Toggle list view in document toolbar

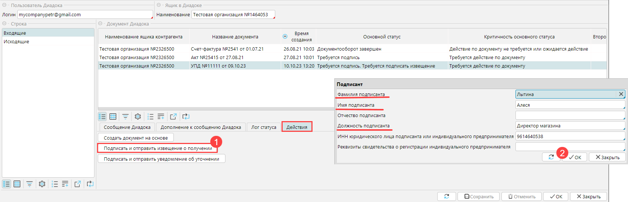click(102, 117)
